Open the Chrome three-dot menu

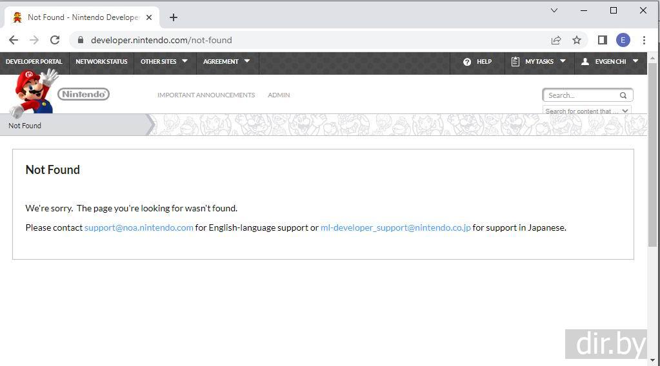(644, 40)
